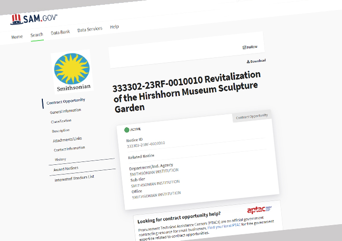Click the Related Notice label
342x241 pixels.
click(x=141, y=157)
